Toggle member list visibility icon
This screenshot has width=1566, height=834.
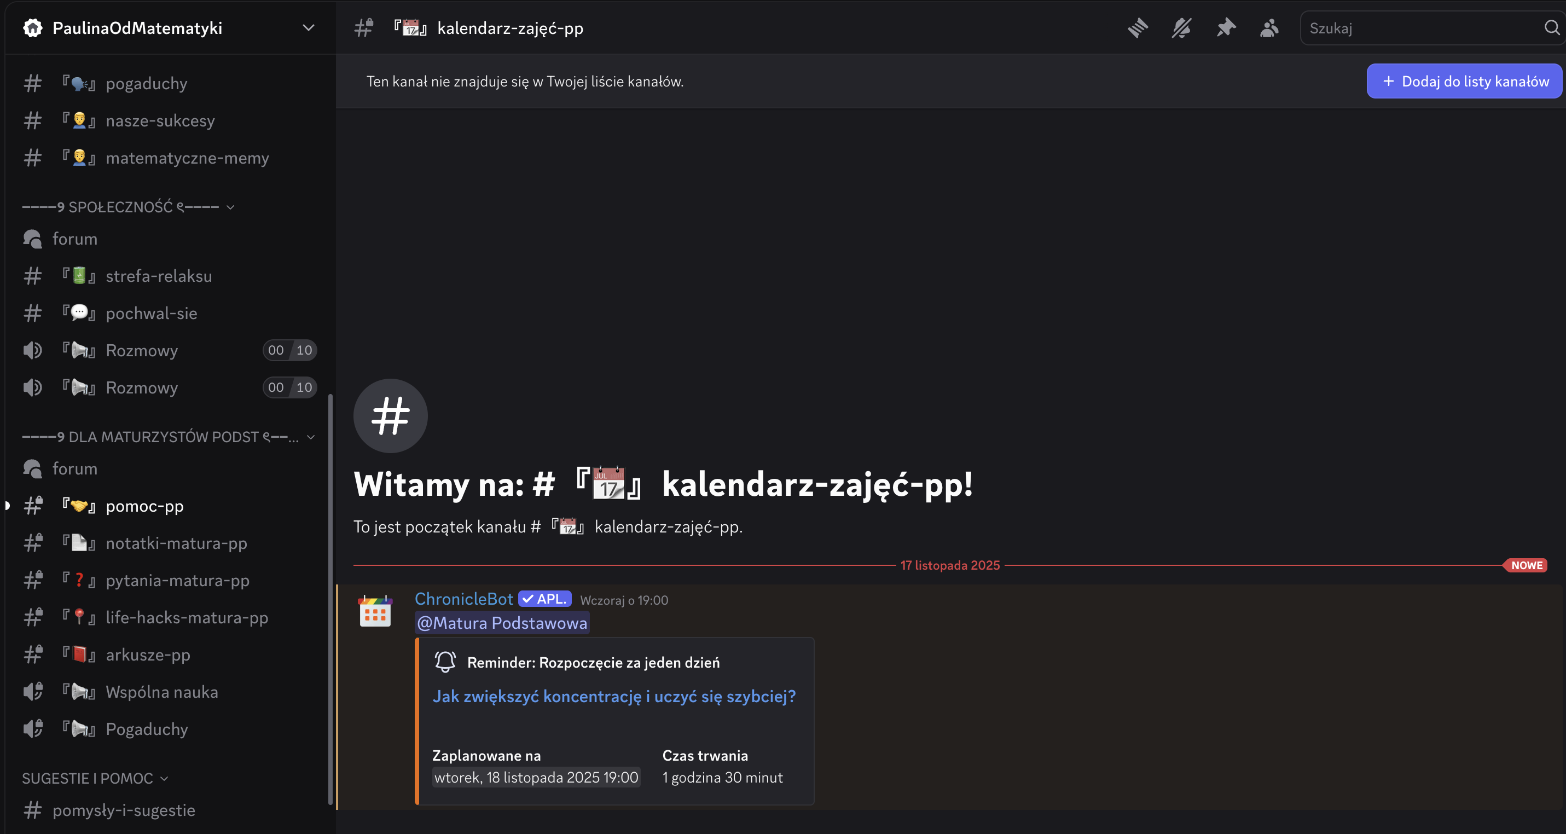click(x=1269, y=28)
